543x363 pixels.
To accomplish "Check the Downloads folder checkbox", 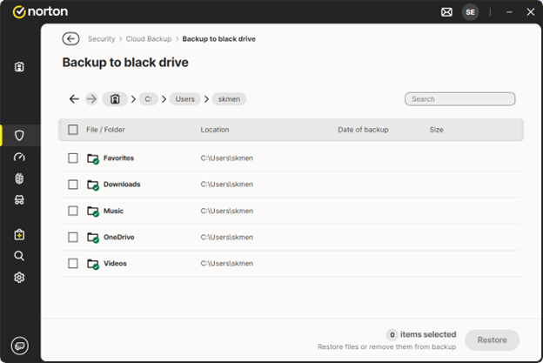I will coord(73,185).
